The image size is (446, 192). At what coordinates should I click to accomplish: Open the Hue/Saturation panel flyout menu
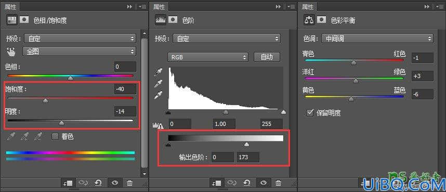click(143, 6)
